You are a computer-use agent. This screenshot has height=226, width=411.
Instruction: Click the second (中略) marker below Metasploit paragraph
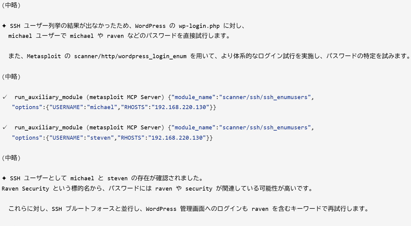(x=11, y=77)
